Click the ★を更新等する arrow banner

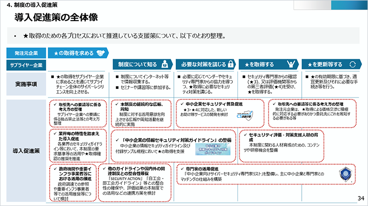point(331,64)
